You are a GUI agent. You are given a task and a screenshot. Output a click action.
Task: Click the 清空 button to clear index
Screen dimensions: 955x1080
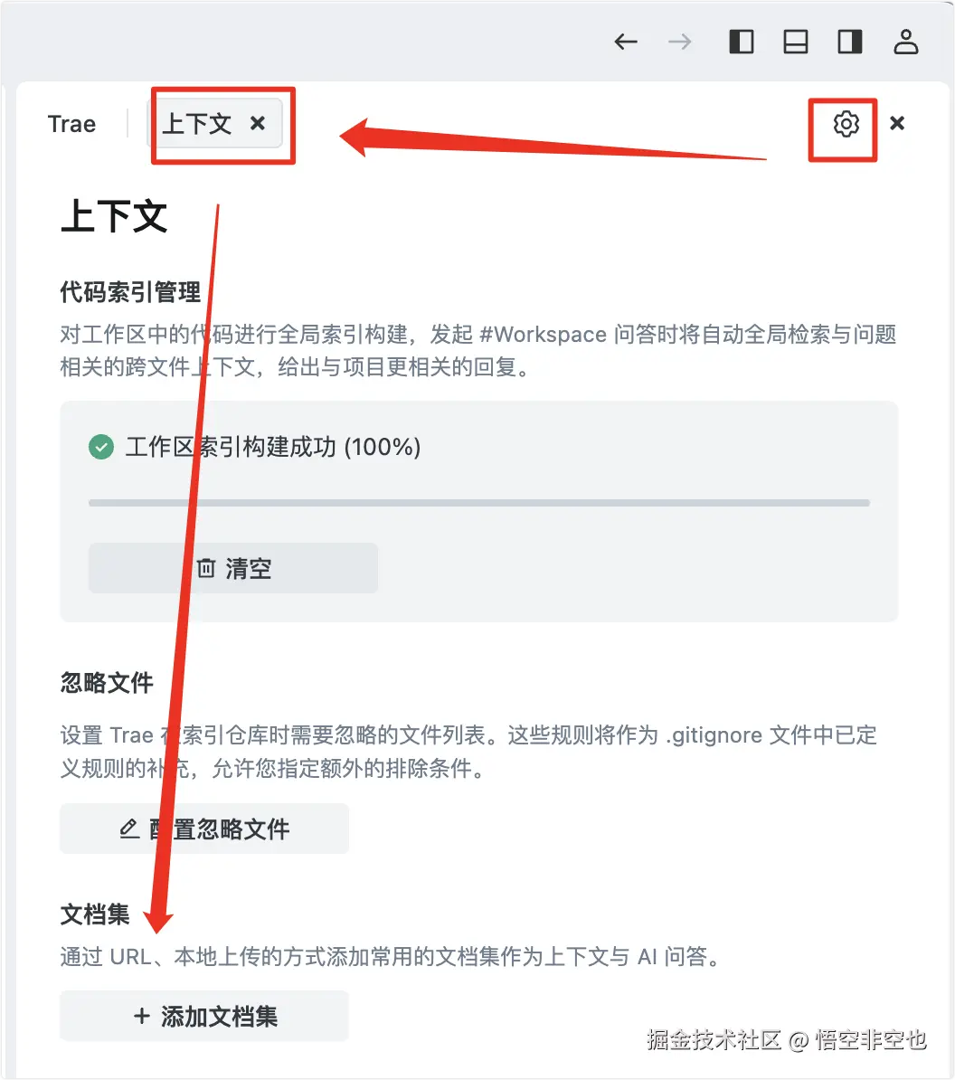point(233,568)
